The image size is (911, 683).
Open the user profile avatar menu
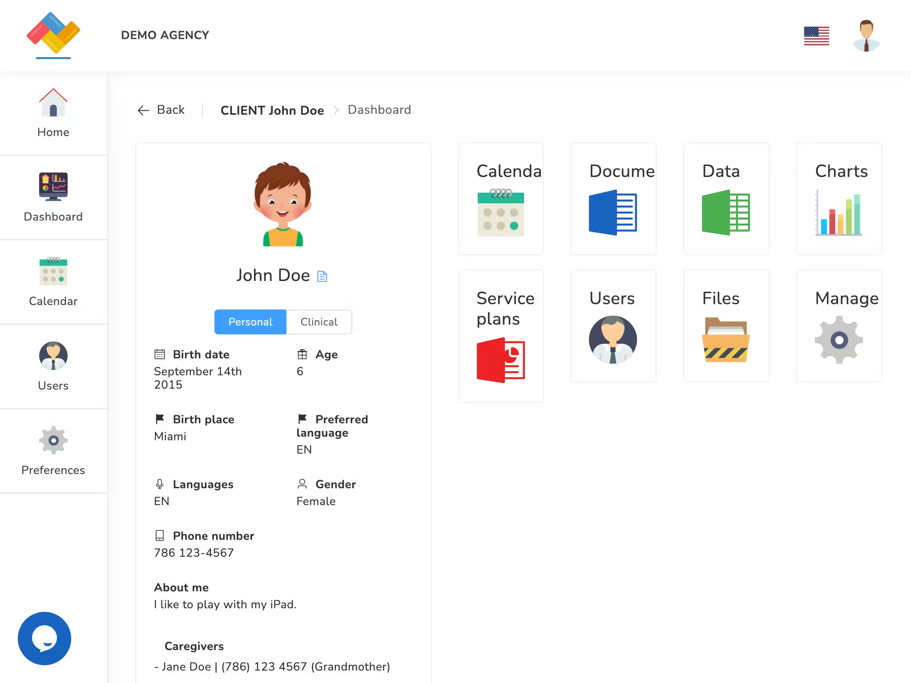867,36
